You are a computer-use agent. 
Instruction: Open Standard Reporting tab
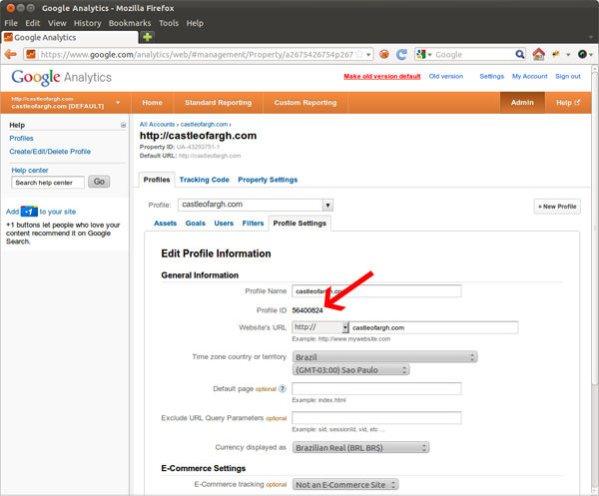click(218, 103)
